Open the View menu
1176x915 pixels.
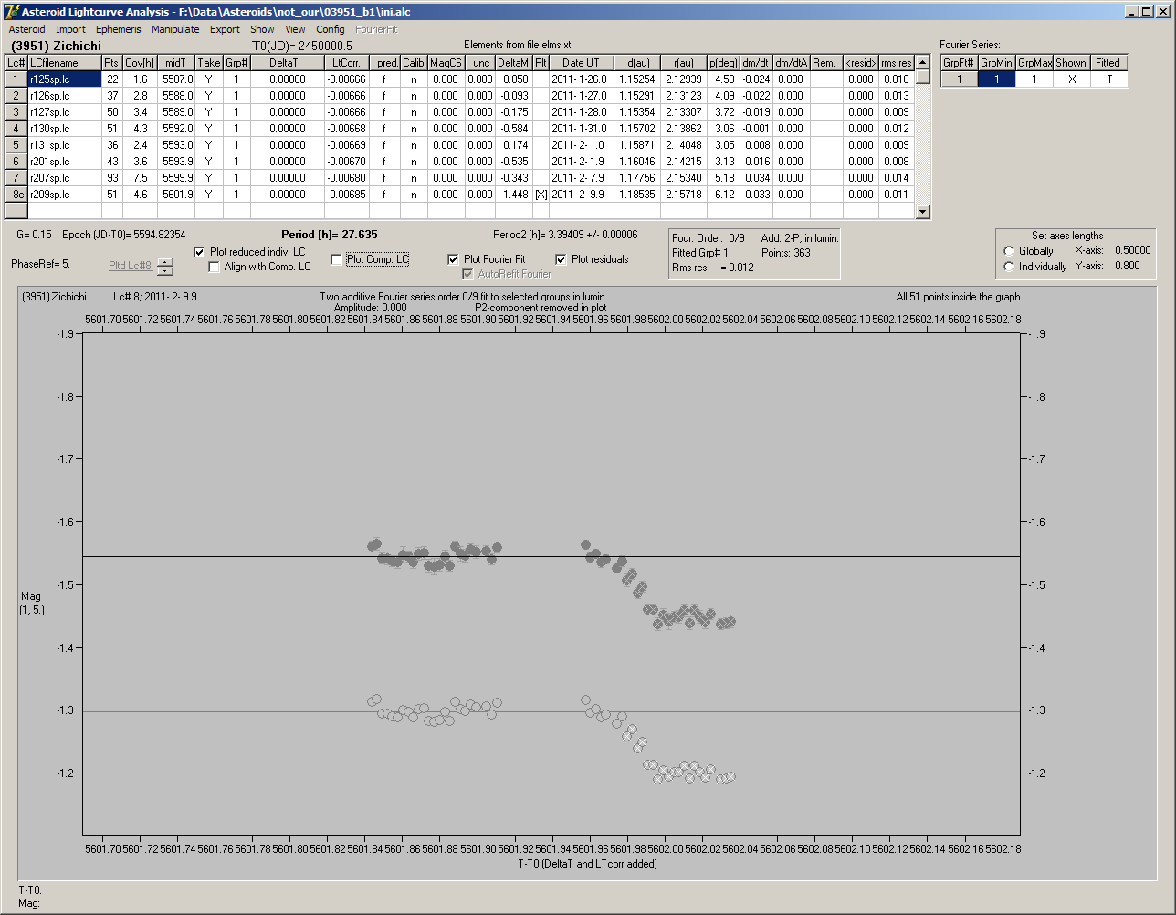click(x=295, y=29)
